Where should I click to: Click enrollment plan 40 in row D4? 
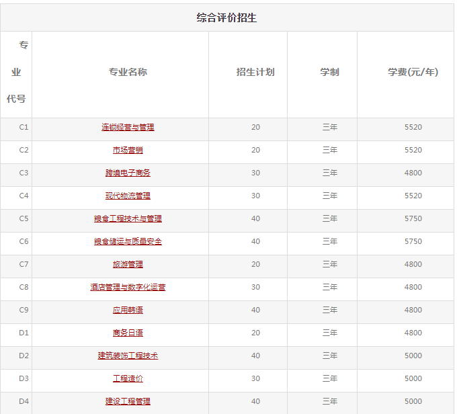coord(255,401)
